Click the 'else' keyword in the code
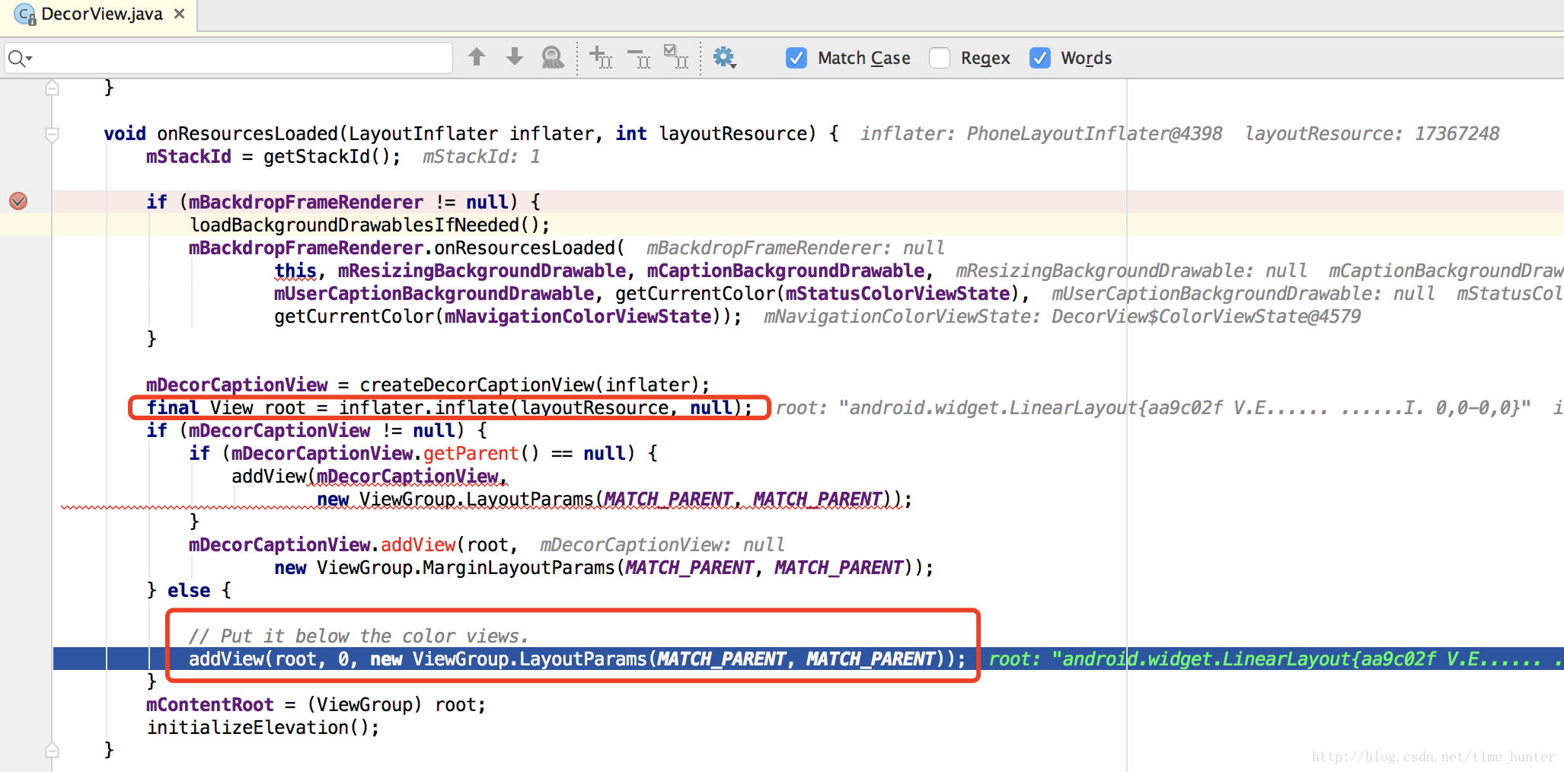 (189, 590)
